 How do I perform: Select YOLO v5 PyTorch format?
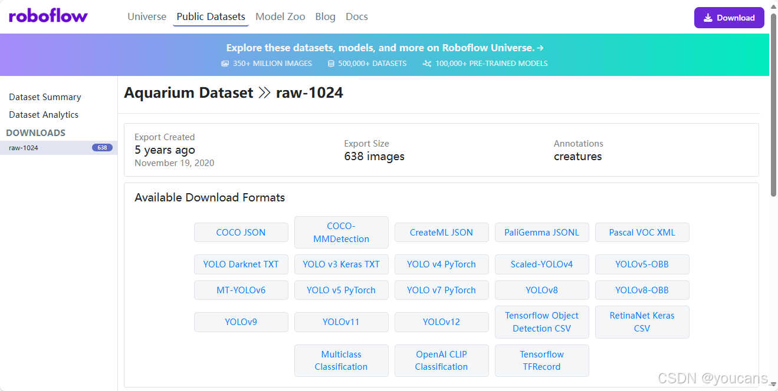[x=342, y=290]
